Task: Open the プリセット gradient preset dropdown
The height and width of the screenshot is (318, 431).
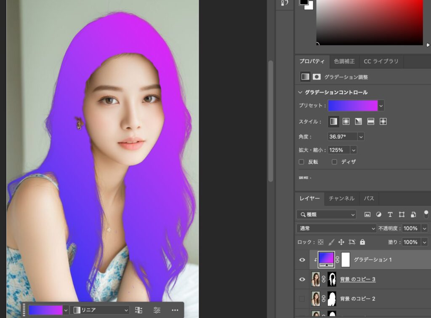Action: pos(381,106)
